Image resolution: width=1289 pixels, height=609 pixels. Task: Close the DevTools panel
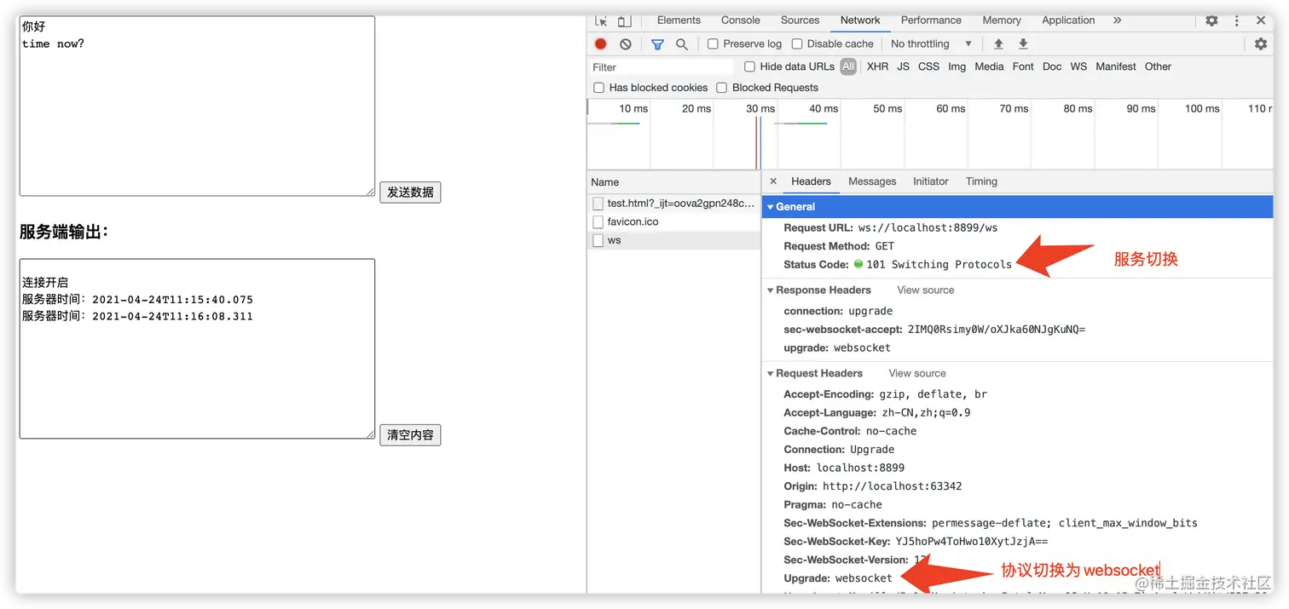[x=1261, y=20]
